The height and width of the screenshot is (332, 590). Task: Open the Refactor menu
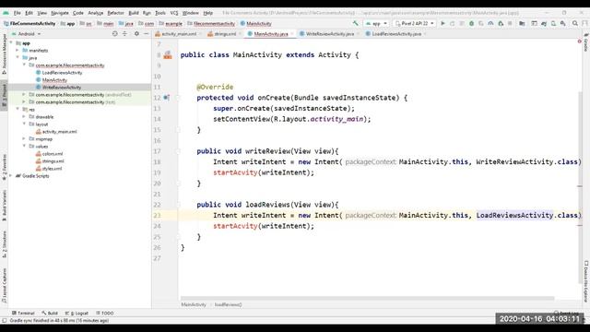tap(115, 13)
